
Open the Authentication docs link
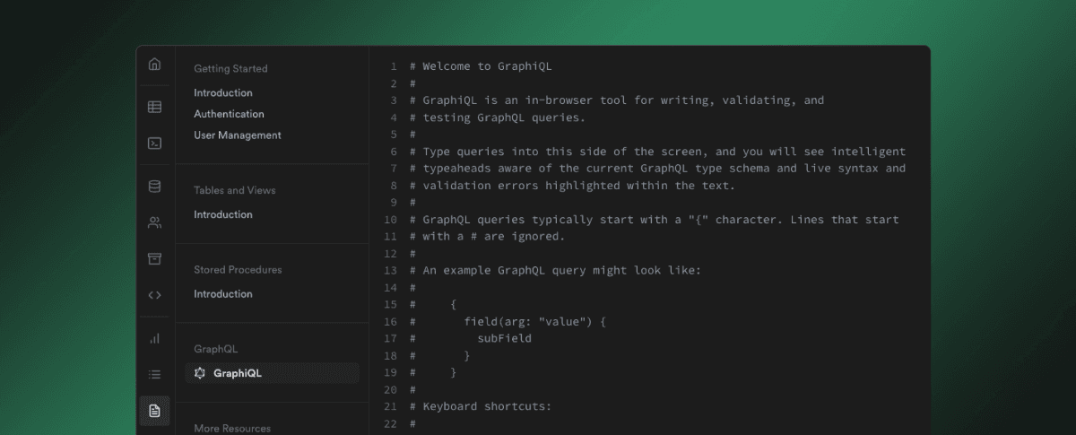click(x=229, y=114)
